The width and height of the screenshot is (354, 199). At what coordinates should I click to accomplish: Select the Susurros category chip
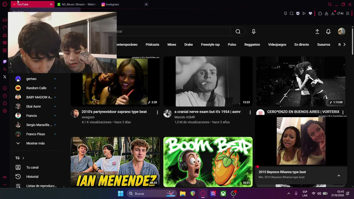(x=324, y=44)
